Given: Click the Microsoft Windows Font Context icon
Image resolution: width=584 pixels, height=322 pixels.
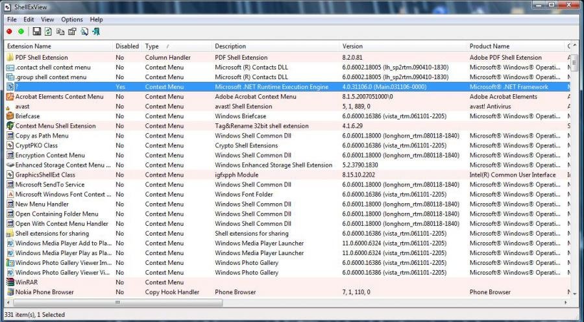Looking at the screenshot, I should point(10,194).
